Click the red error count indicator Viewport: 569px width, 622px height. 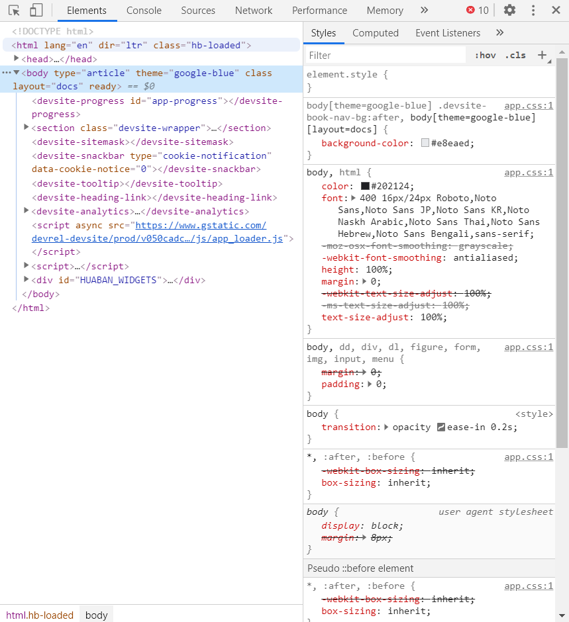coord(478,11)
